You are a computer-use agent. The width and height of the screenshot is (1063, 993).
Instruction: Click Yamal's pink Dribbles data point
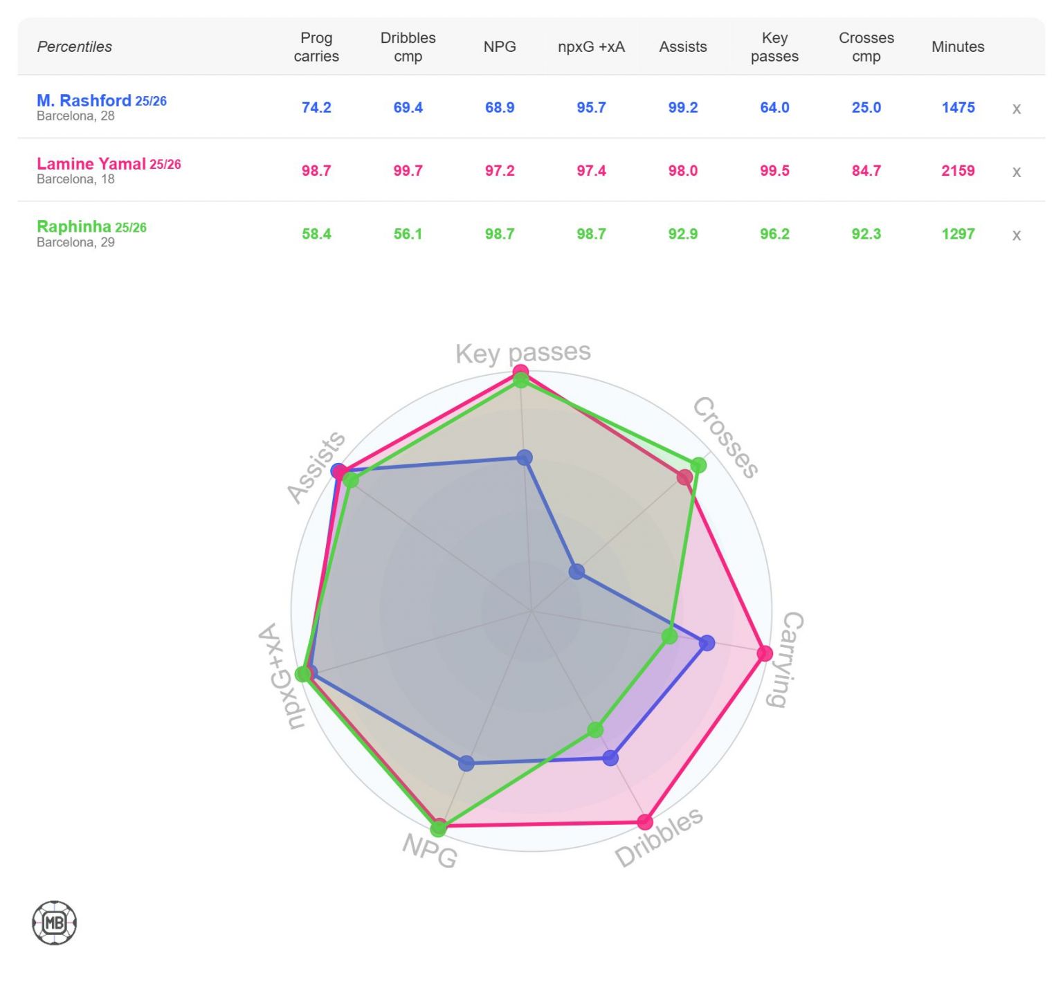coord(645,822)
